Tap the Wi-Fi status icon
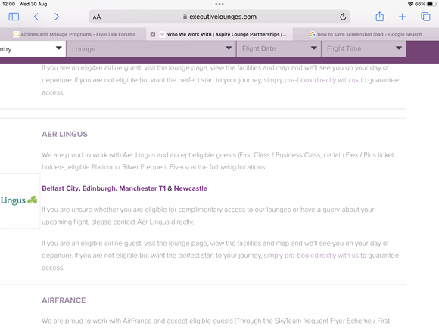 410,4
